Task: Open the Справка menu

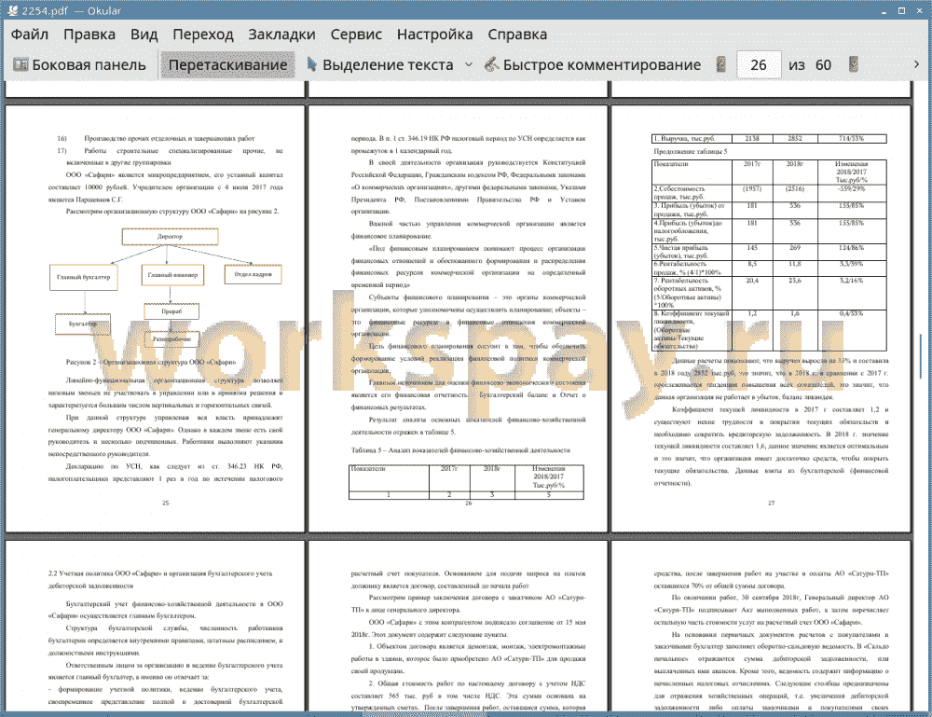Action: pos(517,34)
